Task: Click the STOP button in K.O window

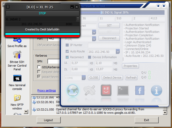Action: 42,13
